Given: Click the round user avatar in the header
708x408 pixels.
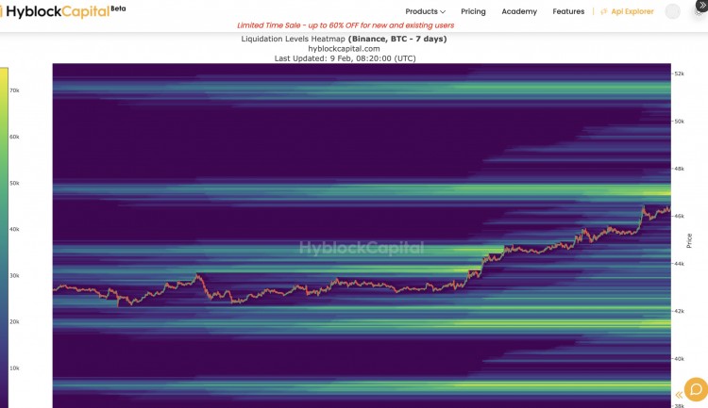Looking at the screenshot, I should [x=672, y=11].
